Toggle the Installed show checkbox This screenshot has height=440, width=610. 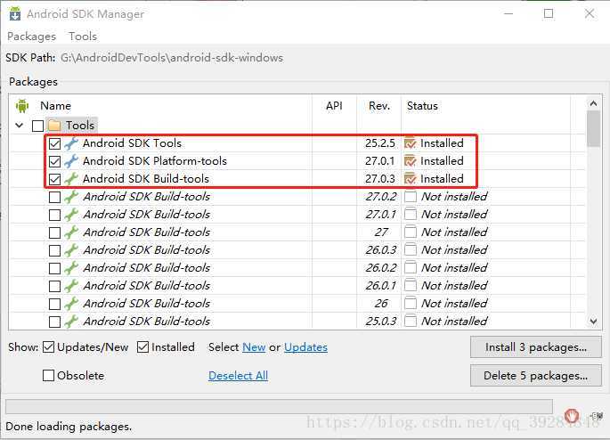point(142,347)
